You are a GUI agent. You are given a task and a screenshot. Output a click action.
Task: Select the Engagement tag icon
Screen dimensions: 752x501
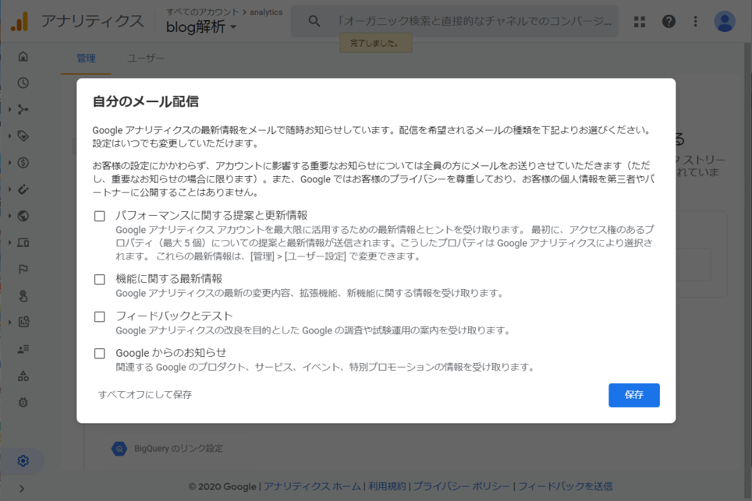click(23, 136)
